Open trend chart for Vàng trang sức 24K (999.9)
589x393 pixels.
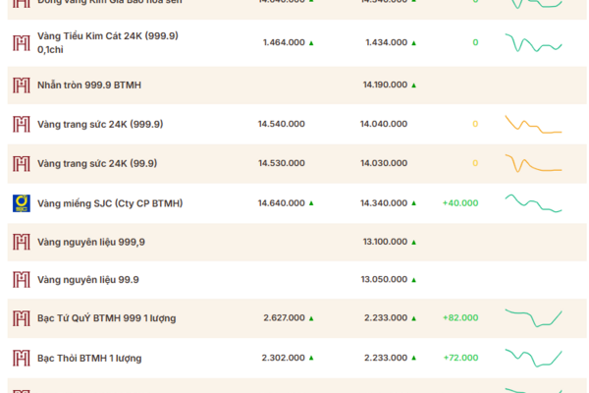coord(533,124)
